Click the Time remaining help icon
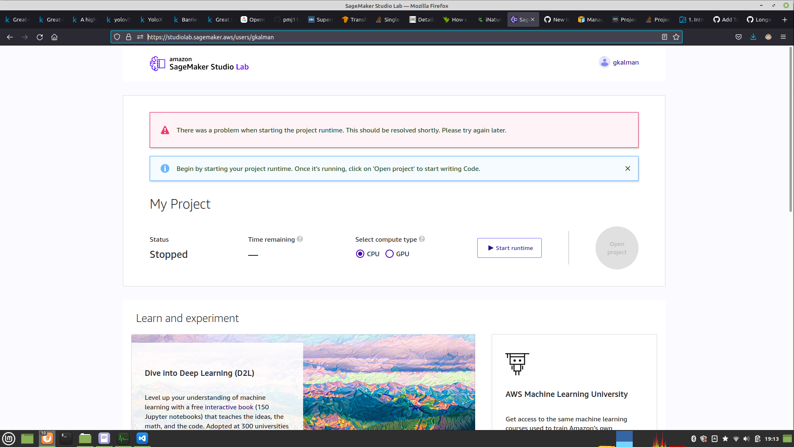 300,239
